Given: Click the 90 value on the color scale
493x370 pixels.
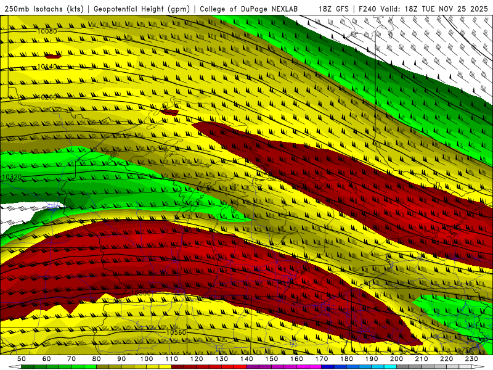Looking at the screenshot, I should coord(121,359).
